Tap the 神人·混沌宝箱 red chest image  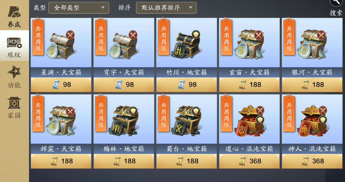click(x=313, y=120)
